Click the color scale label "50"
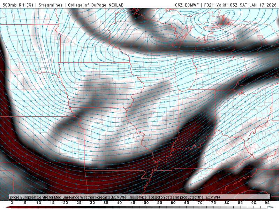Viewport: 279px width, 209px height. pos(146,203)
